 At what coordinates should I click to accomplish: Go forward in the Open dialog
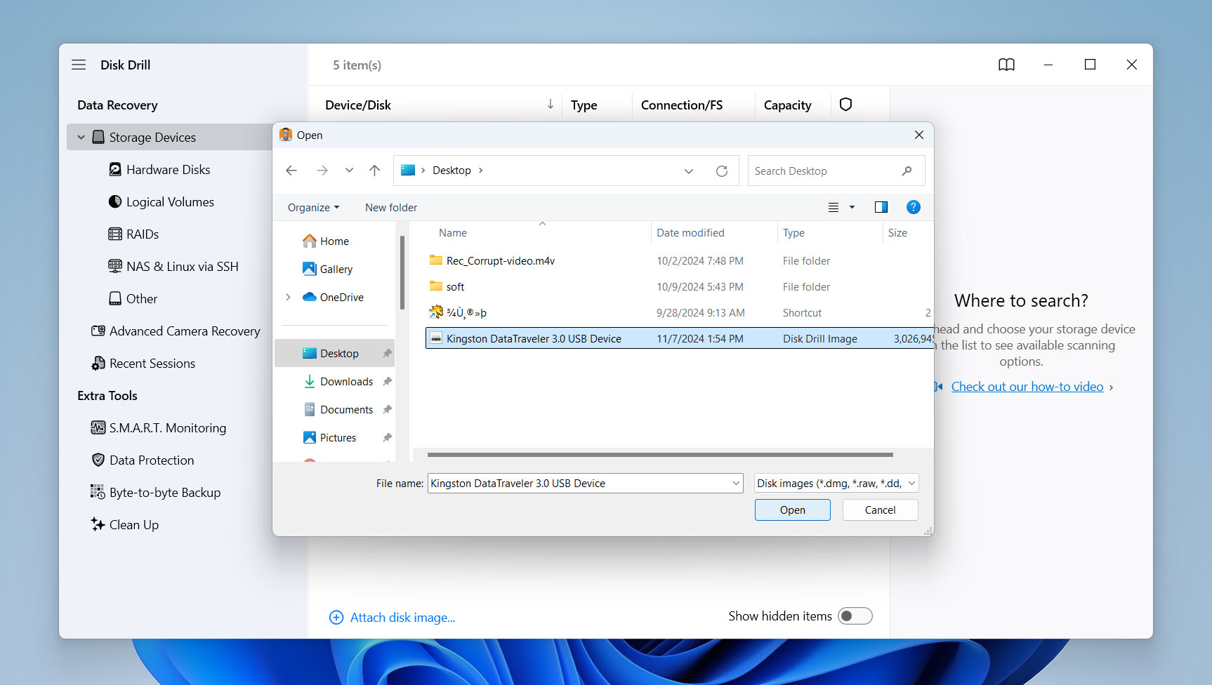pos(322,171)
